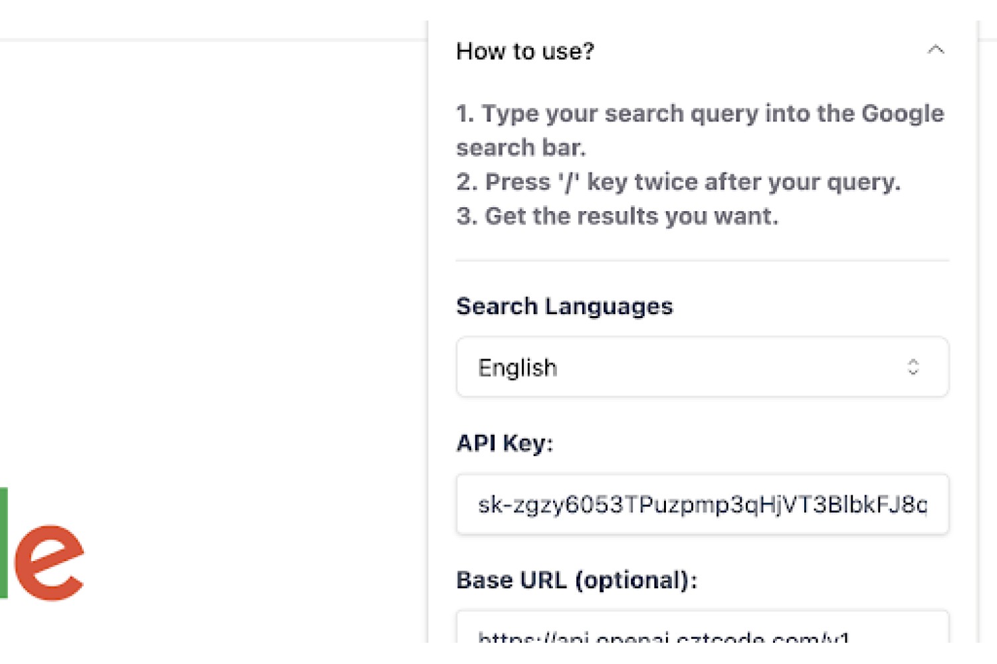Open the Search Languages dropdown
The width and height of the screenshot is (997, 664).
click(703, 367)
